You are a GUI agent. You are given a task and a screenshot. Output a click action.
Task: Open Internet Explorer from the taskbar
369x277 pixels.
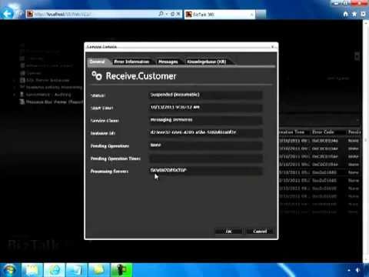pyautogui.click(x=55, y=270)
